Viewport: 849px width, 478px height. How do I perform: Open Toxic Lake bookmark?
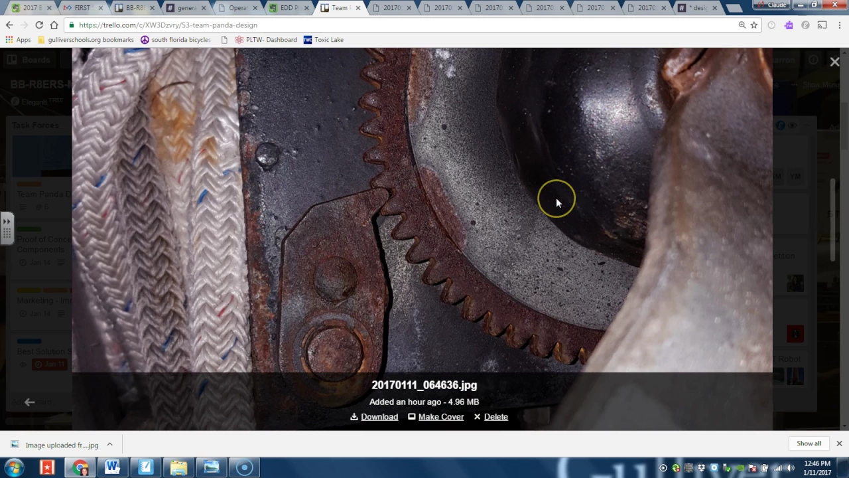pyautogui.click(x=324, y=40)
